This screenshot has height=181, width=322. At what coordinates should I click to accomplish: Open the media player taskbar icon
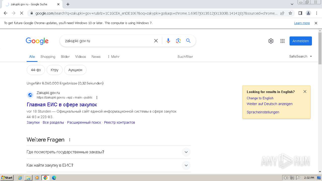coord(37,178)
